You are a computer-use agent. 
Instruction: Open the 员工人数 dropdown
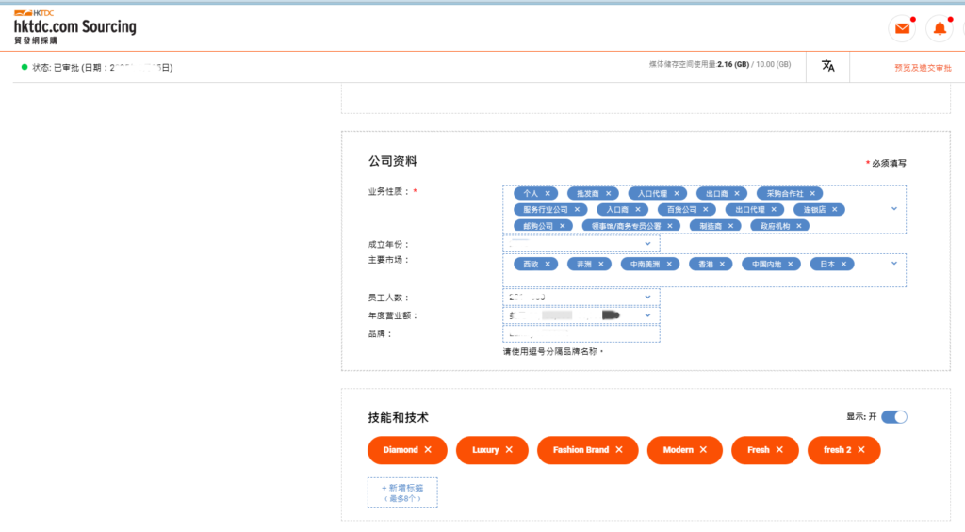click(647, 298)
